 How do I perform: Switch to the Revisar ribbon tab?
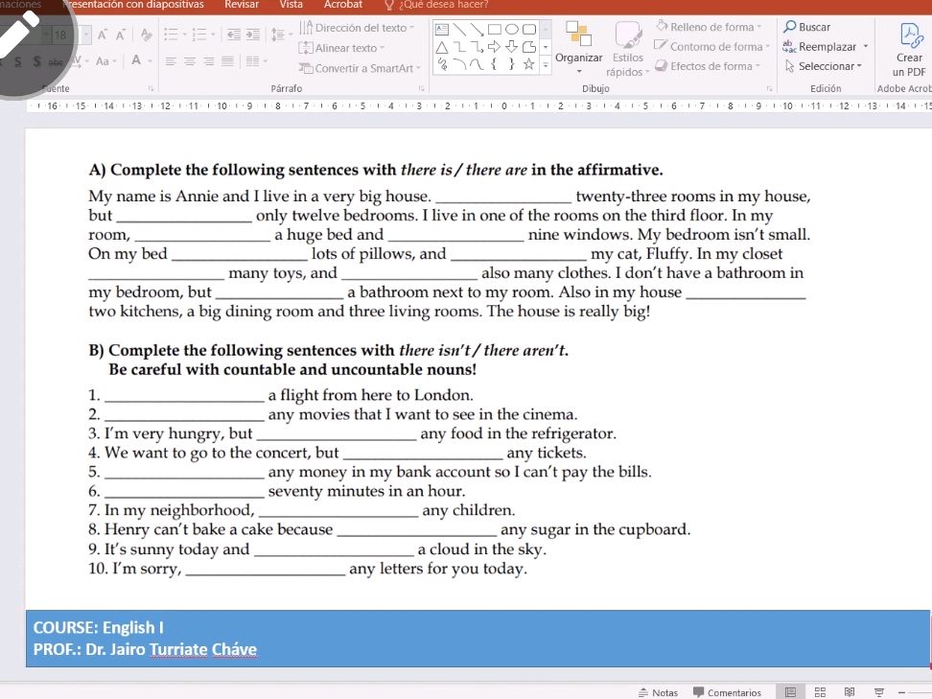click(x=243, y=5)
